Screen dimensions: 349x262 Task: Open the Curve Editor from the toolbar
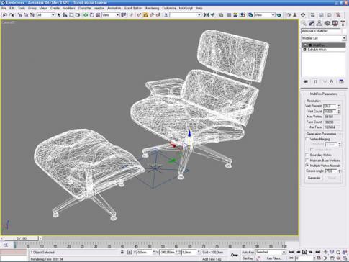tap(229, 15)
